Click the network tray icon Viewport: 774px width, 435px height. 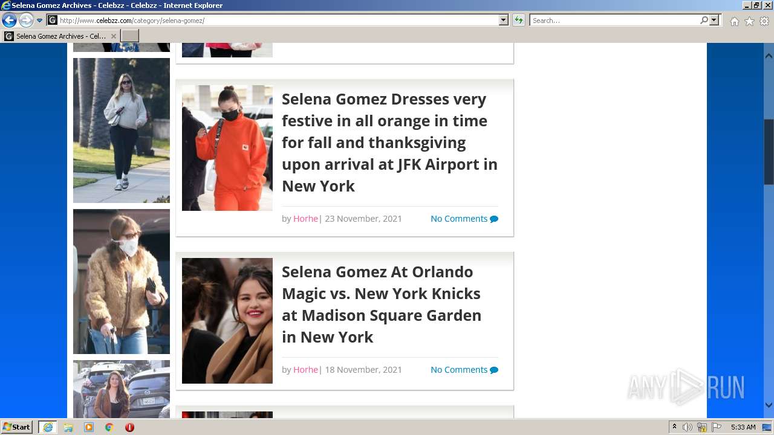(702, 427)
